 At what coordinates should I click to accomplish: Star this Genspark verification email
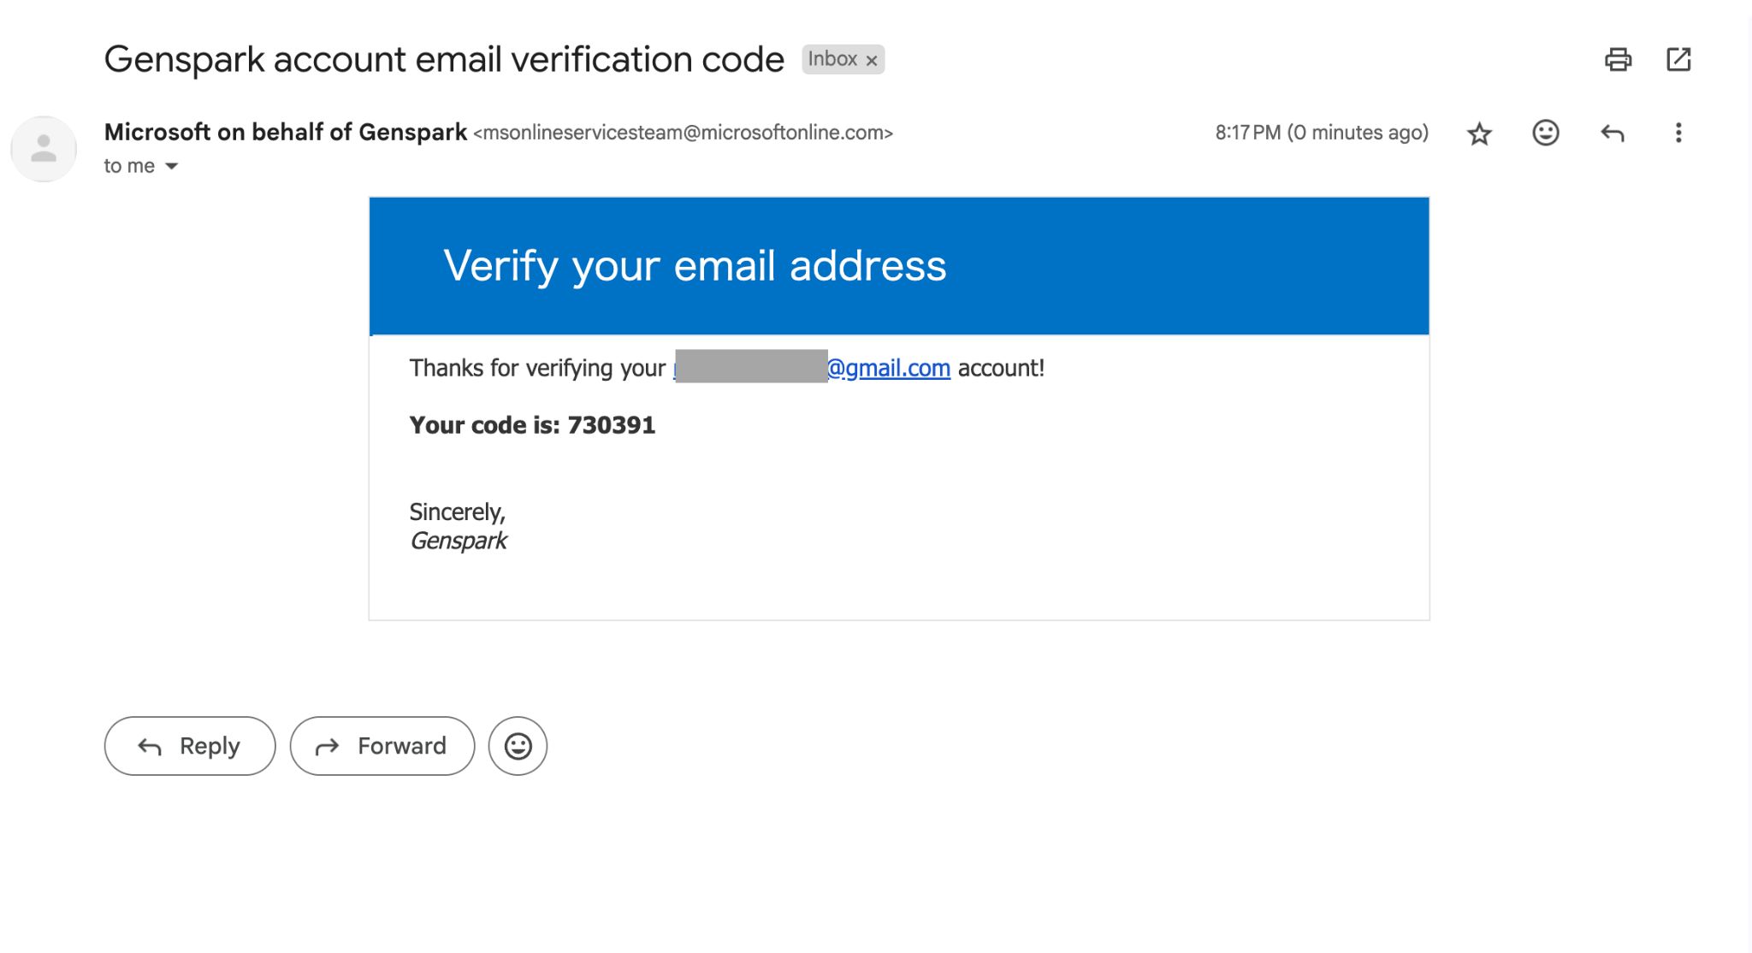[x=1479, y=133]
